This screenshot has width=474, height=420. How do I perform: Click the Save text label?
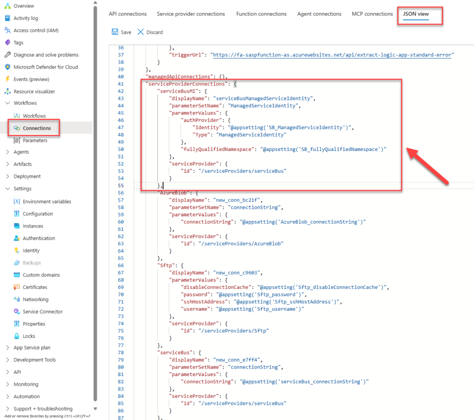coord(126,32)
